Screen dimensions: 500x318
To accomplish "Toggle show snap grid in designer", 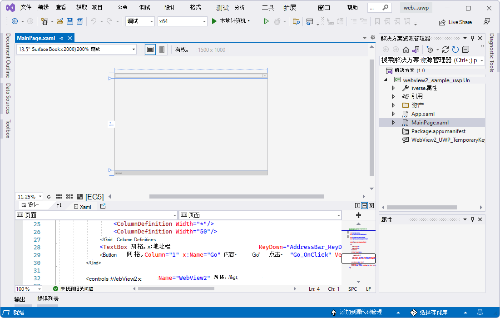I will tap(59, 197).
